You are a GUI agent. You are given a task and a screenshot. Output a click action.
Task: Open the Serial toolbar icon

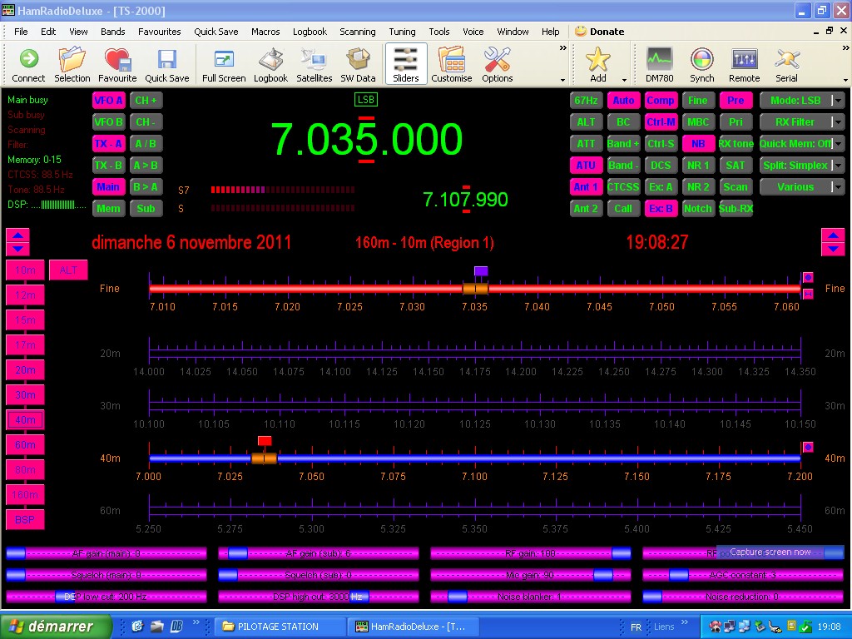pos(786,65)
